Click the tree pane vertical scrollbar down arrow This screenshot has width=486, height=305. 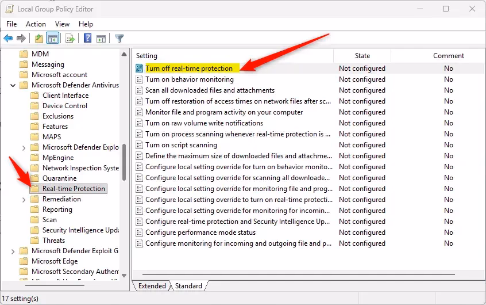pyautogui.click(x=124, y=276)
